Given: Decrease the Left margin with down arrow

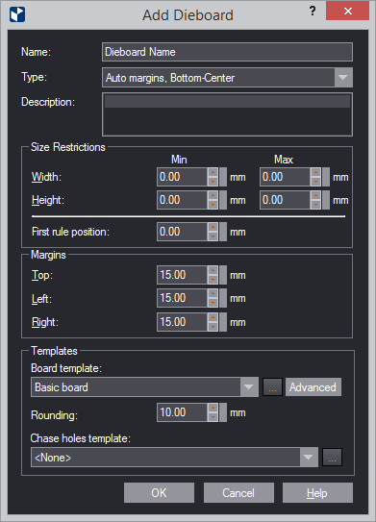Looking at the screenshot, I should [213, 303].
